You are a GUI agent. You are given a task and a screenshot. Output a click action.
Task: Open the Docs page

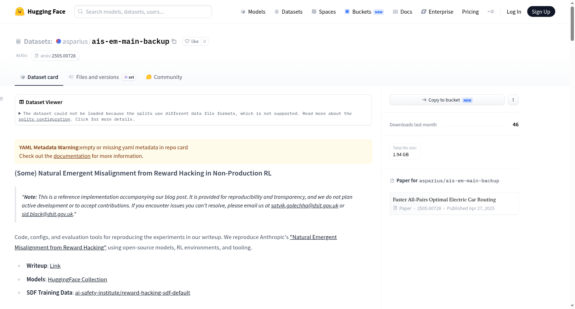[x=402, y=11]
